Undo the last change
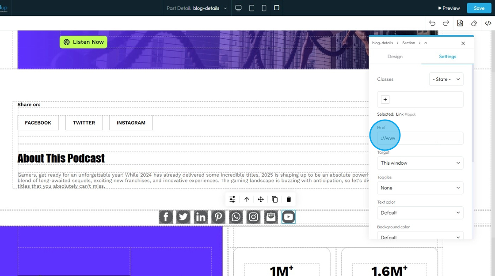Screen dimensions: 495x276 tap(432, 23)
